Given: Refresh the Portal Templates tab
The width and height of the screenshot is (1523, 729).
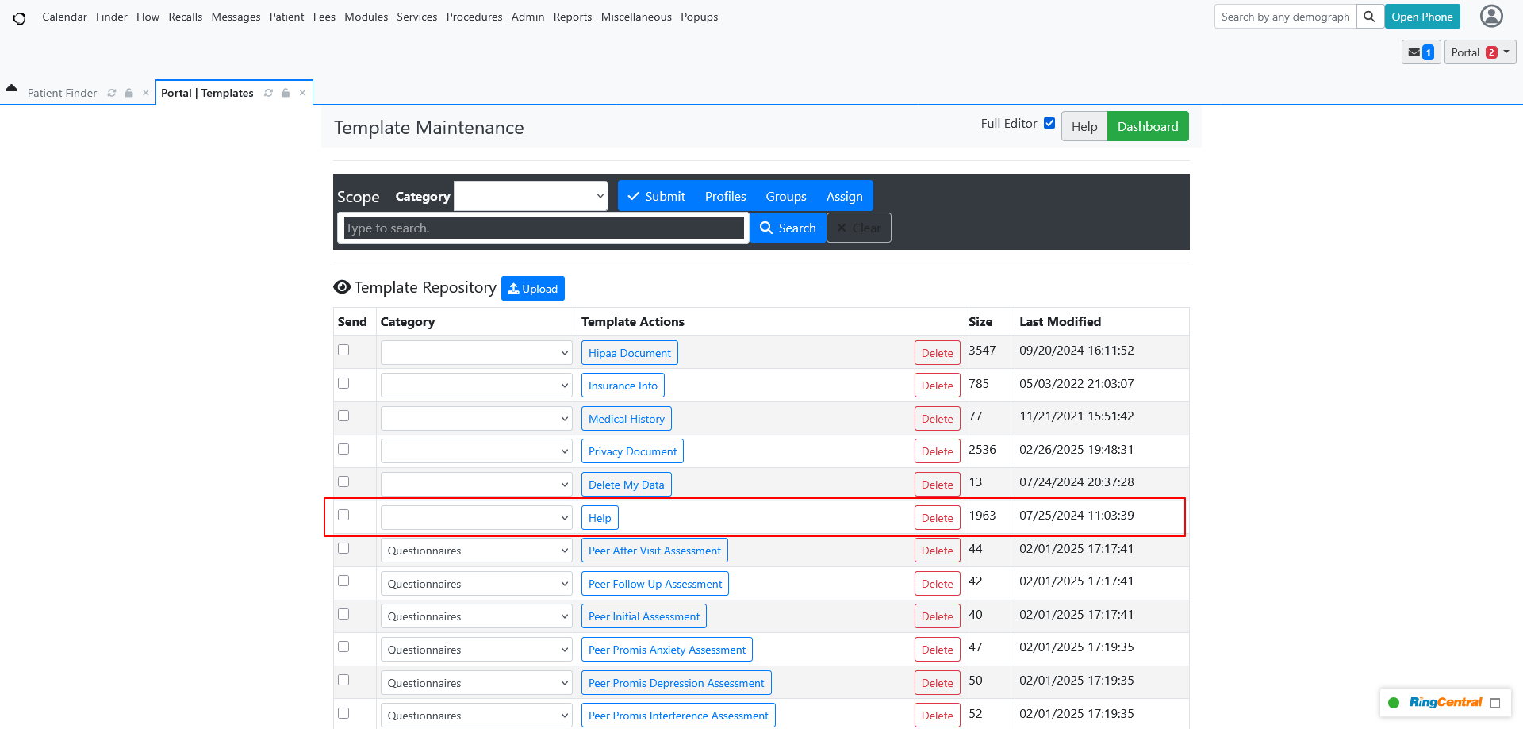Looking at the screenshot, I should pyautogui.click(x=269, y=93).
